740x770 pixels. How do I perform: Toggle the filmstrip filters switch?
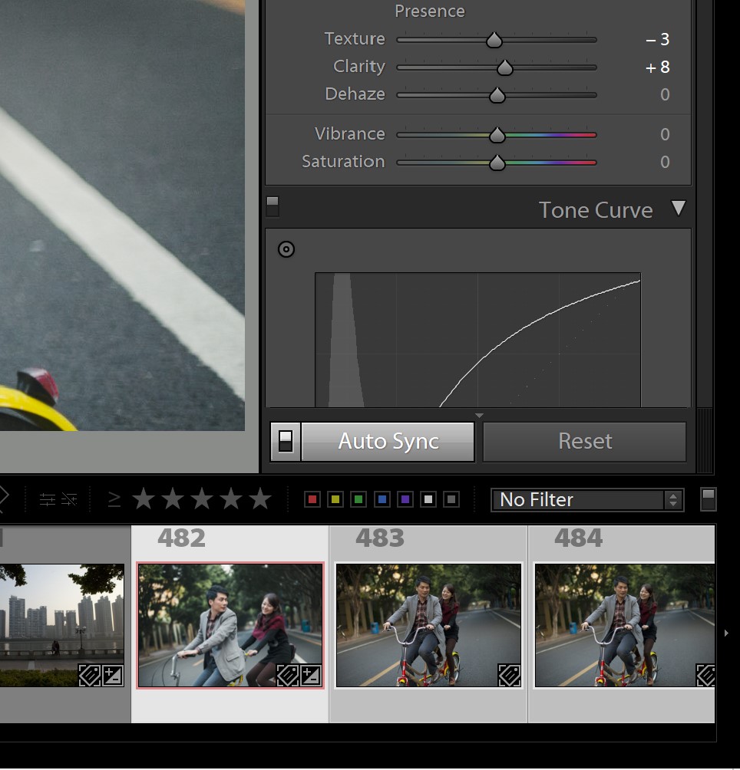point(708,499)
